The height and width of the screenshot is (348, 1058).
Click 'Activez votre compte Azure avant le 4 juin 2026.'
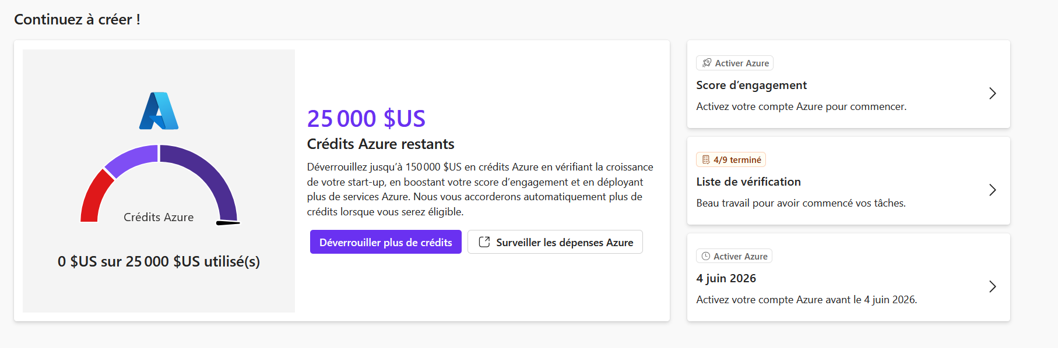coord(806,300)
